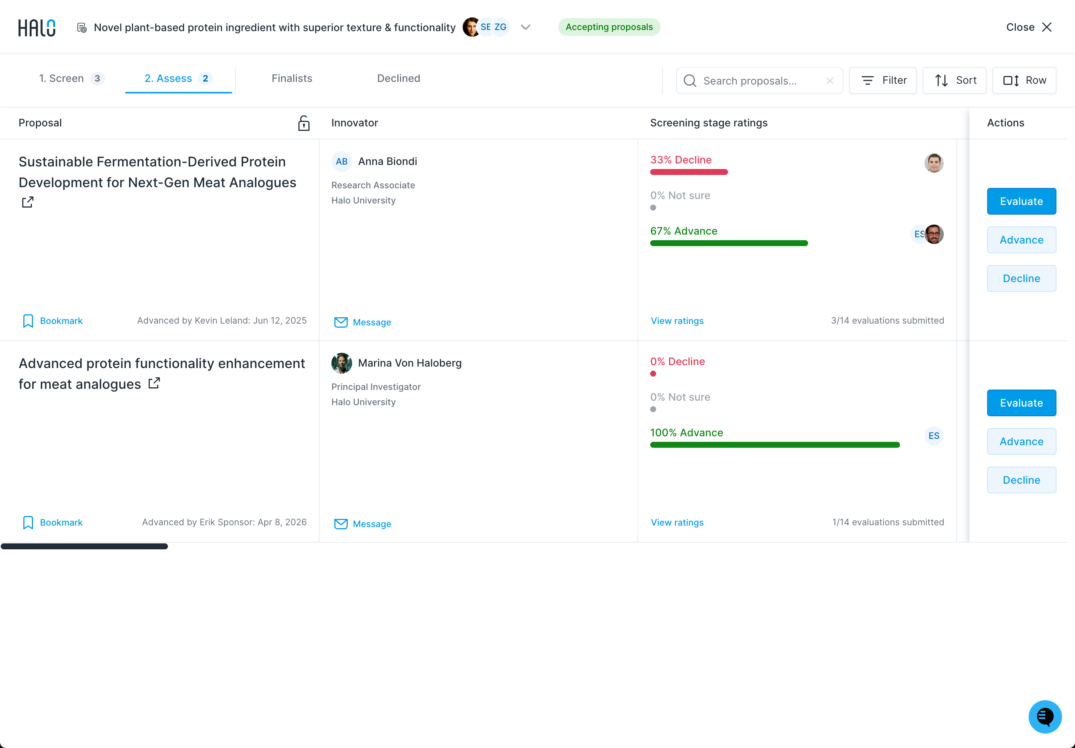View ratings for Anna Biondi's proposal

point(677,321)
